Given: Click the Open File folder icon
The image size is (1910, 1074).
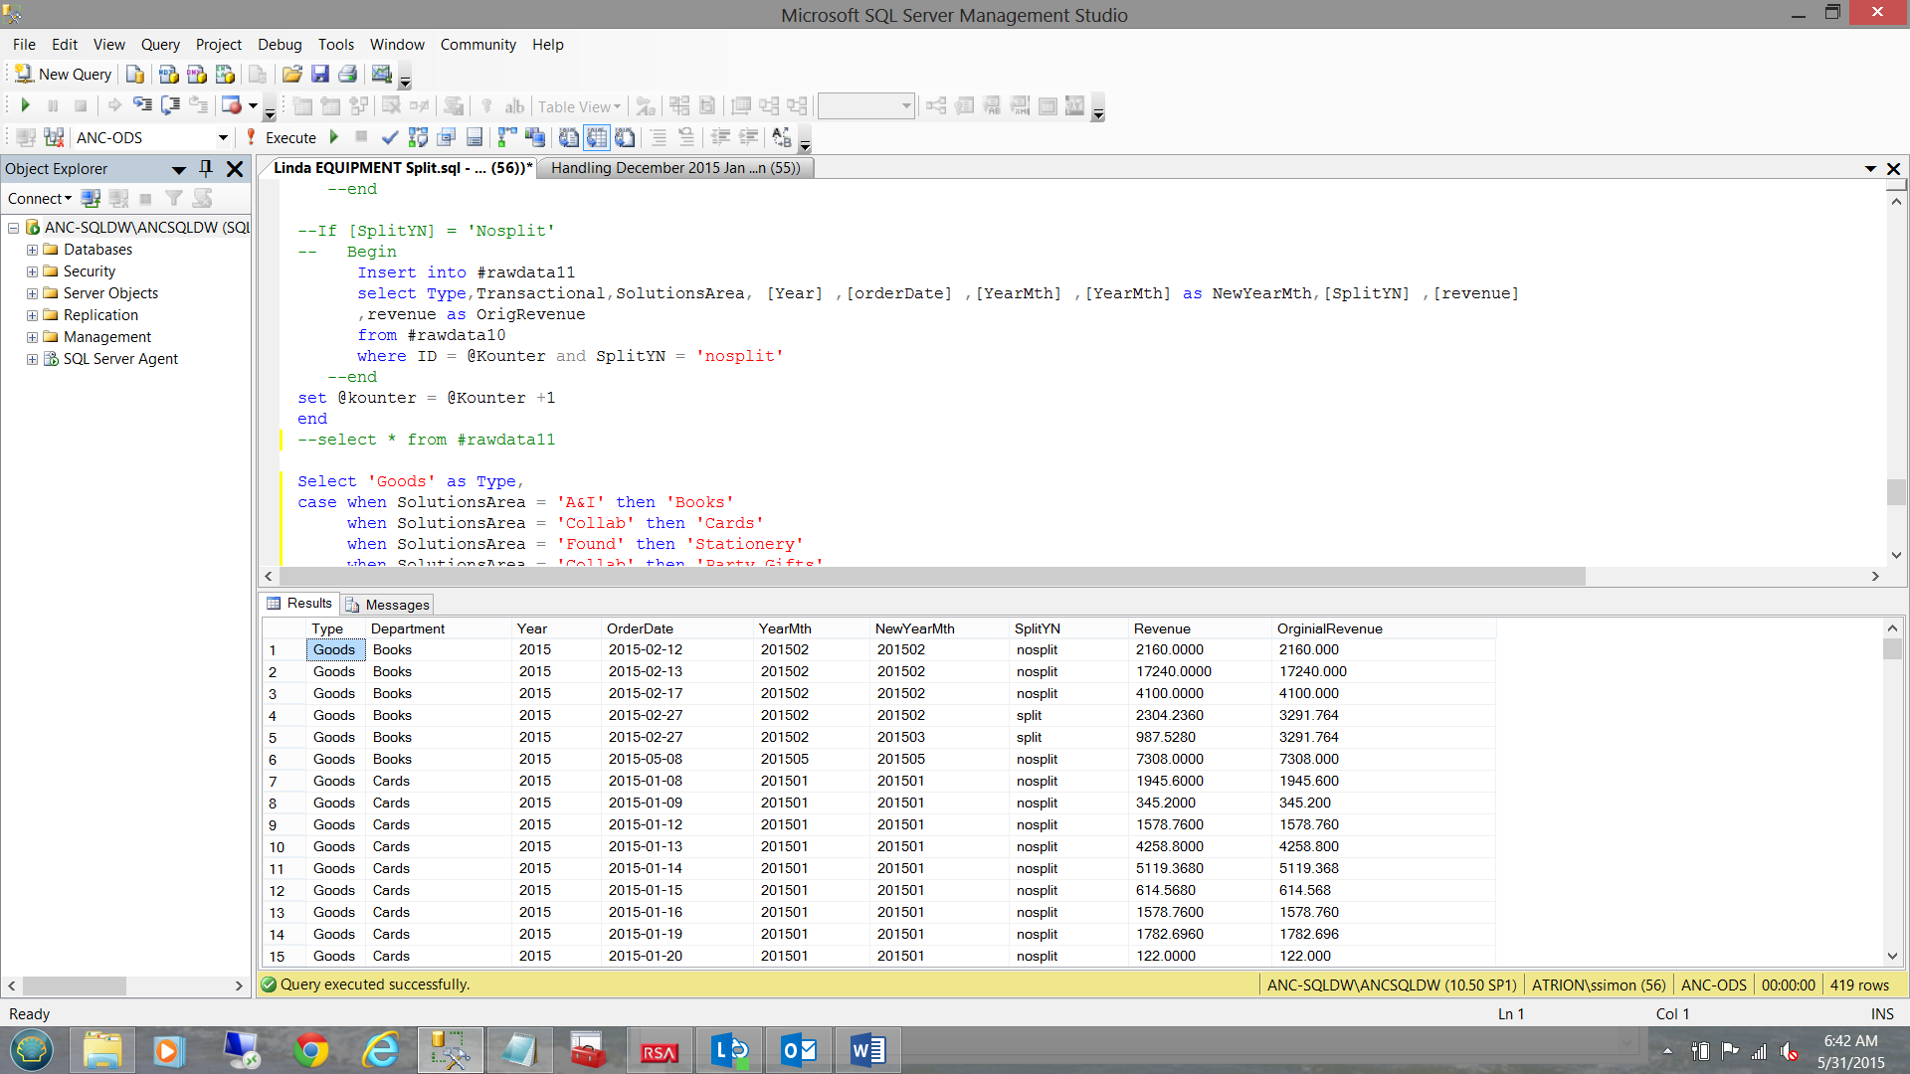Looking at the screenshot, I should tap(291, 75).
